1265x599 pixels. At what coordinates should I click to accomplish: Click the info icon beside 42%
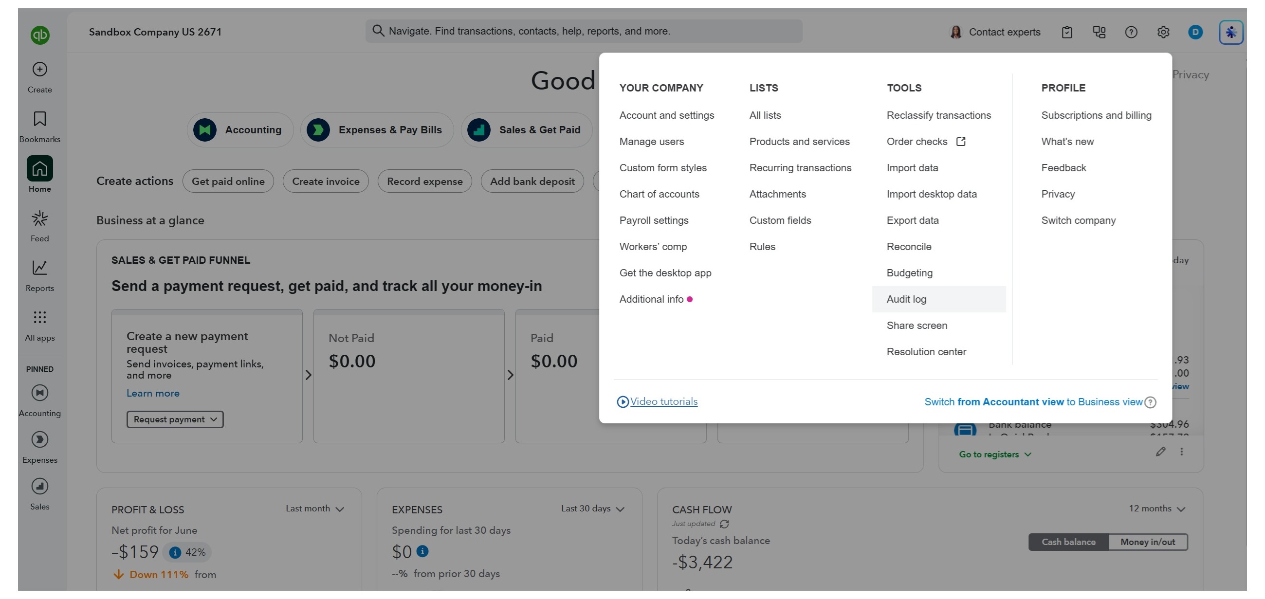[x=175, y=552]
